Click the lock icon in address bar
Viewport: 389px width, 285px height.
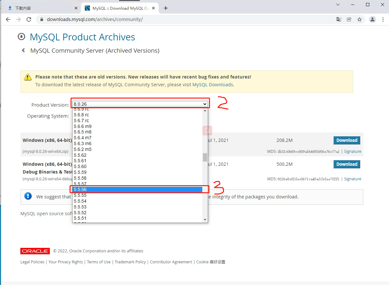(x=41, y=19)
